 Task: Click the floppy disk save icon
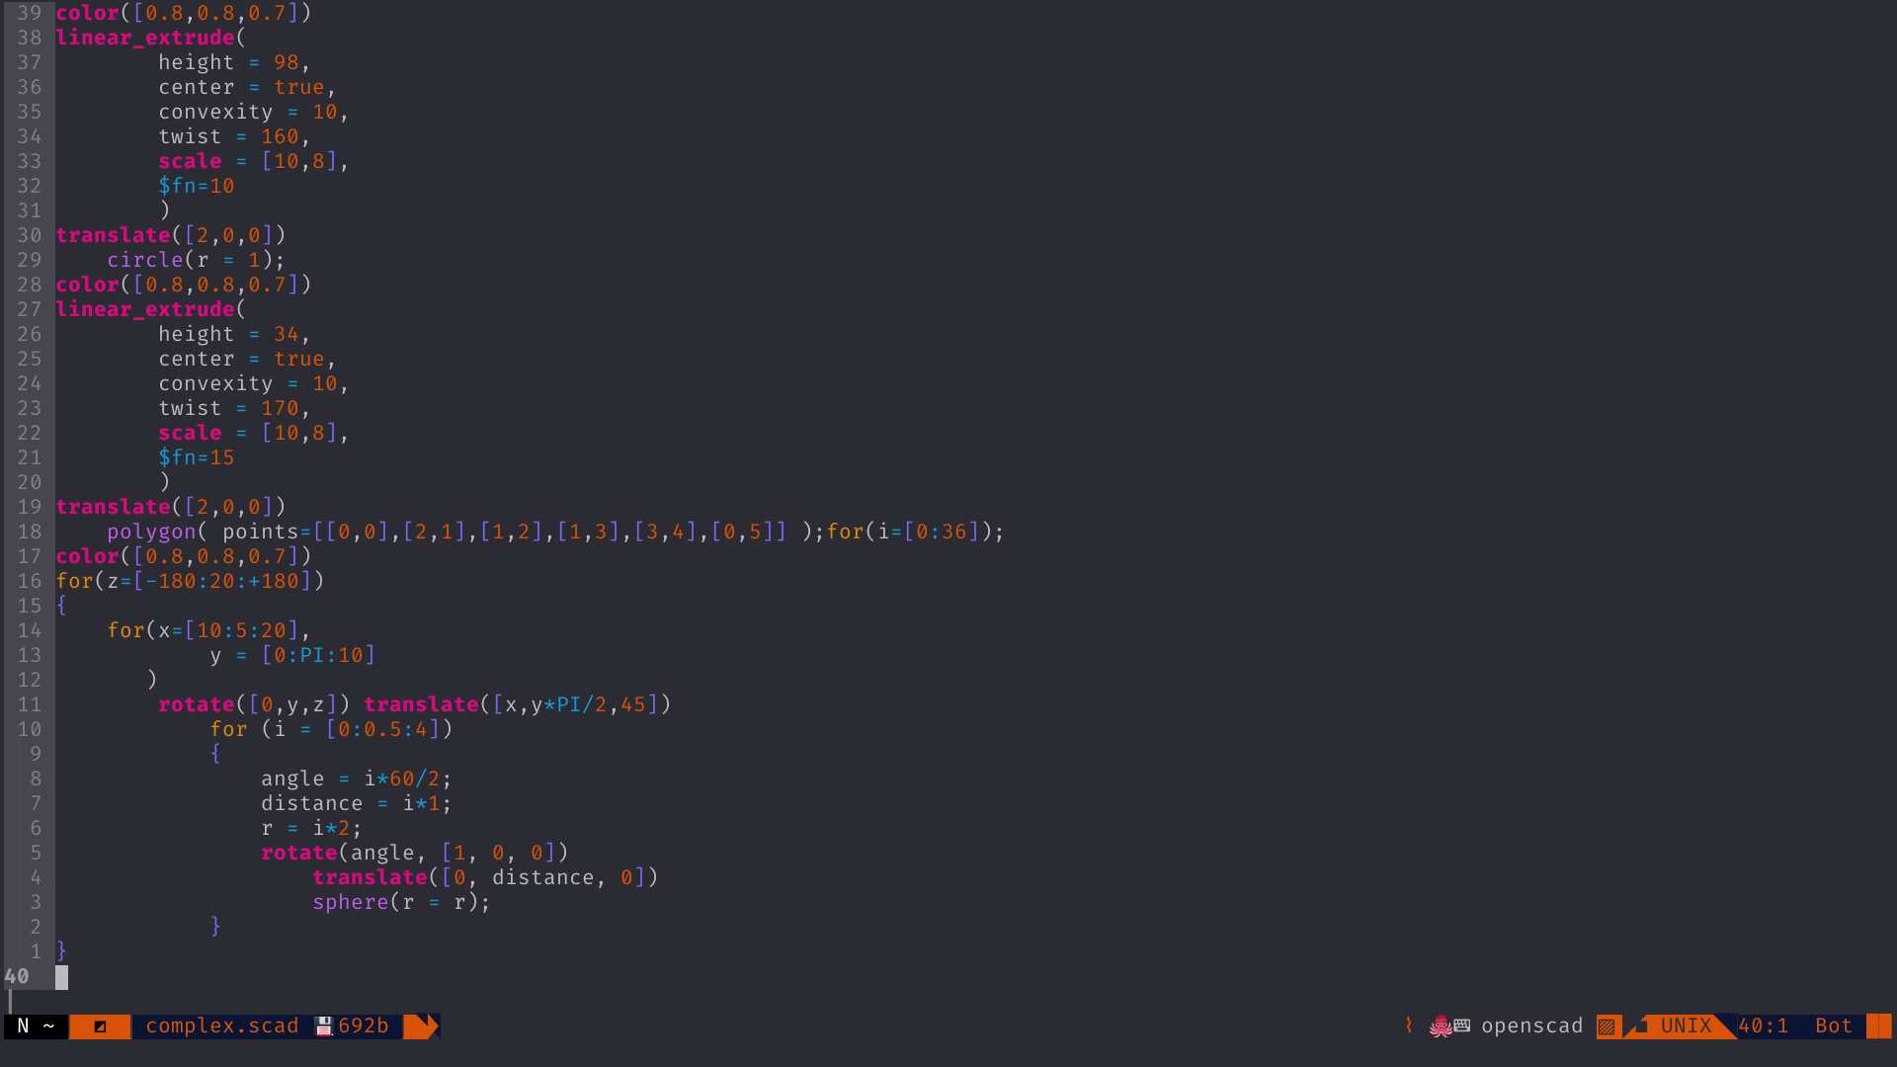[323, 1026]
